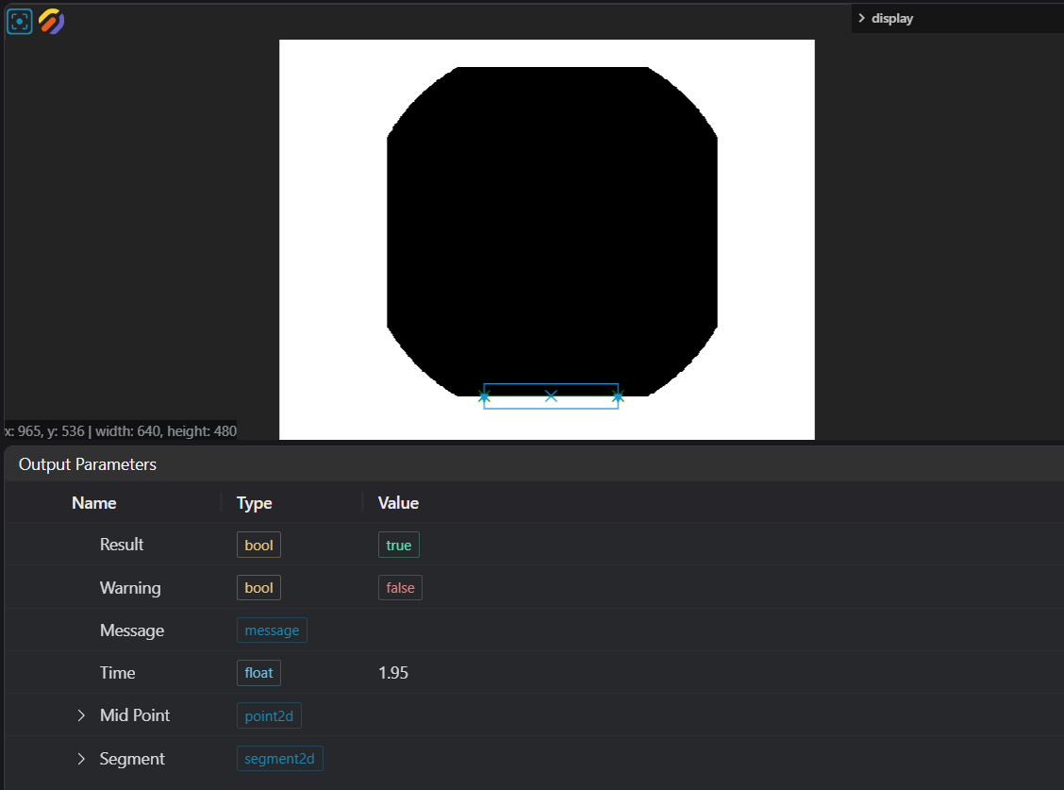The width and height of the screenshot is (1064, 790).
Task: Click the Time value 1.95
Action: tap(393, 673)
